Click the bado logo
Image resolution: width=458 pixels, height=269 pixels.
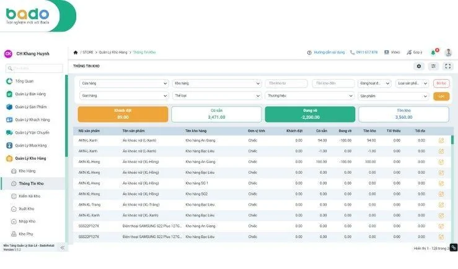[x=27, y=16]
